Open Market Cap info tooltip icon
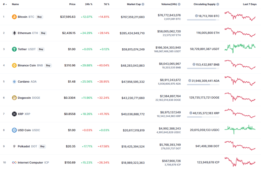 tap(143, 4)
